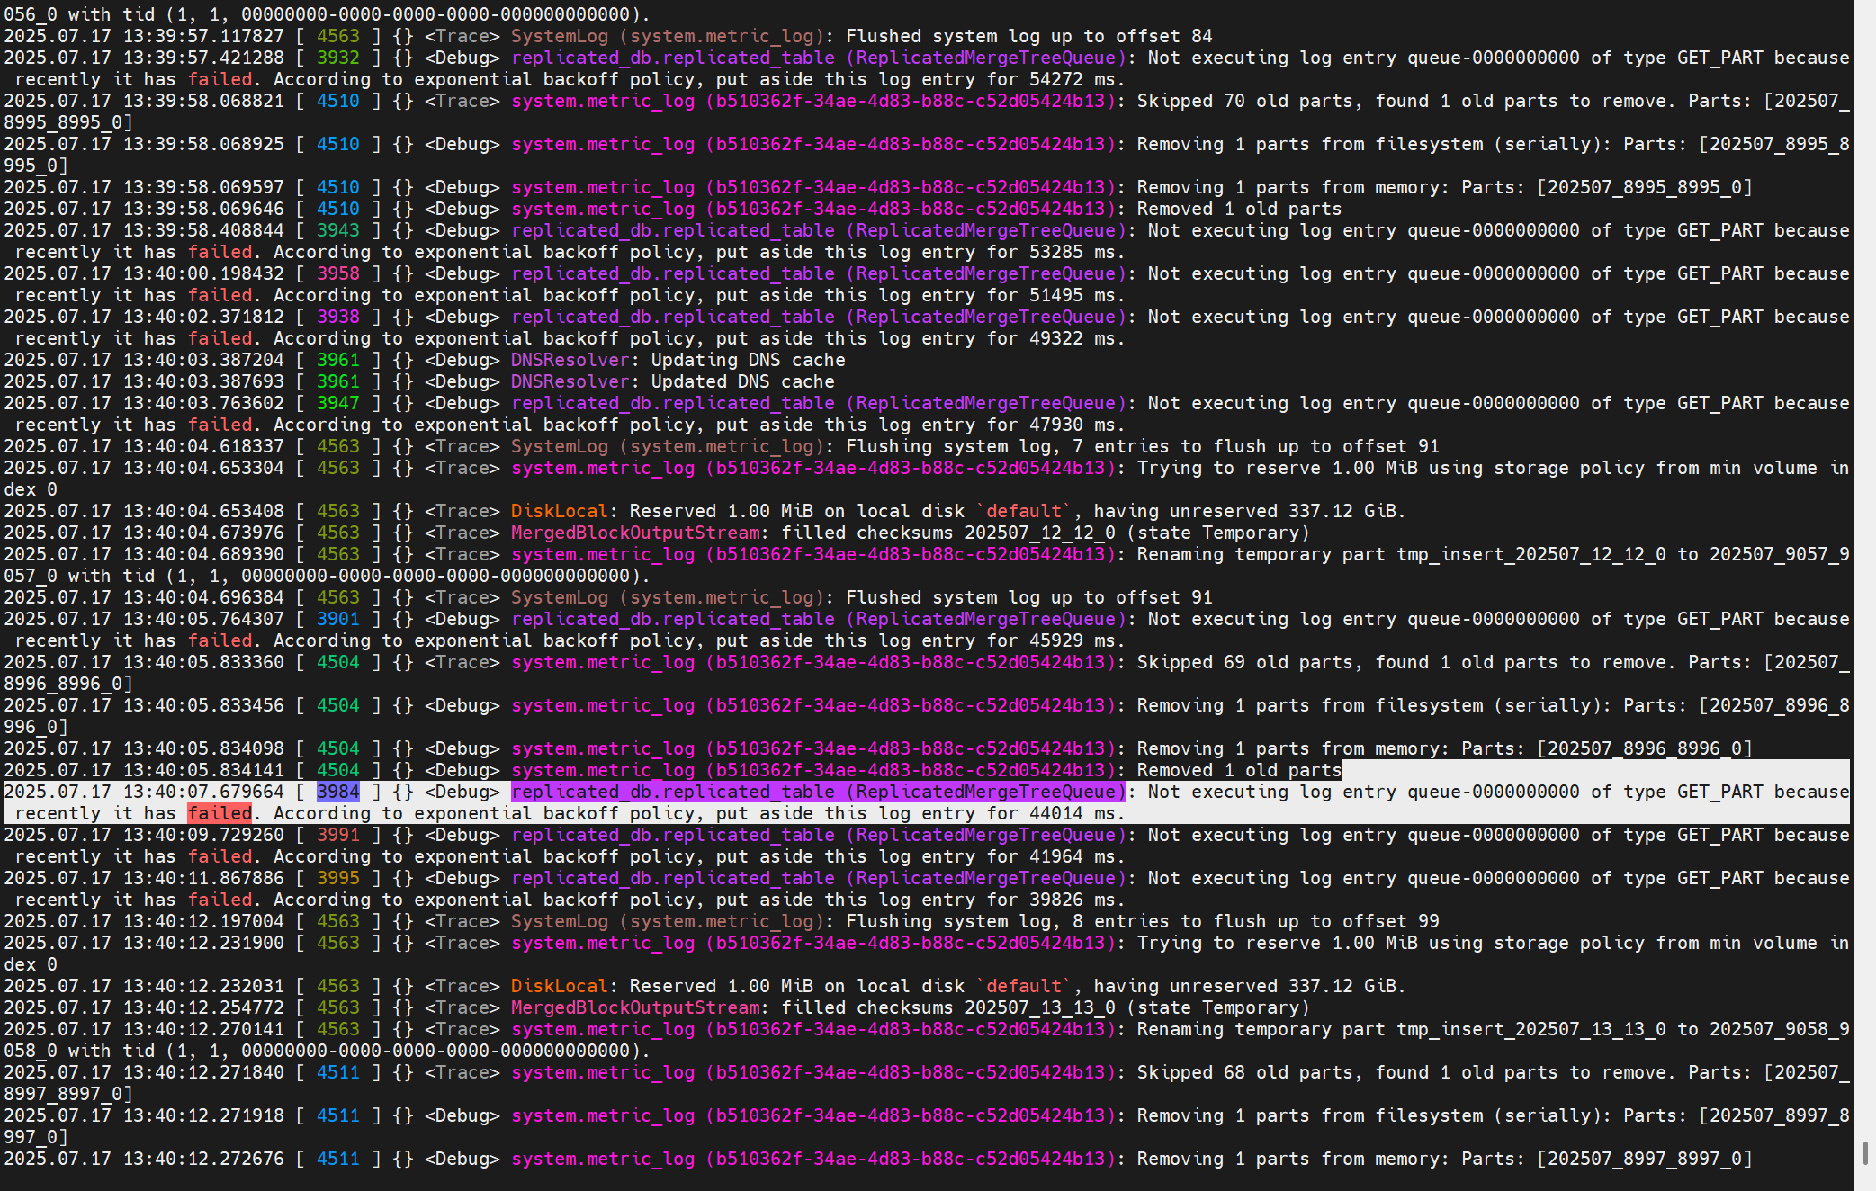Click 'Skipped 68 old parts' message
The image size is (1876, 1191).
pos(1245,1072)
